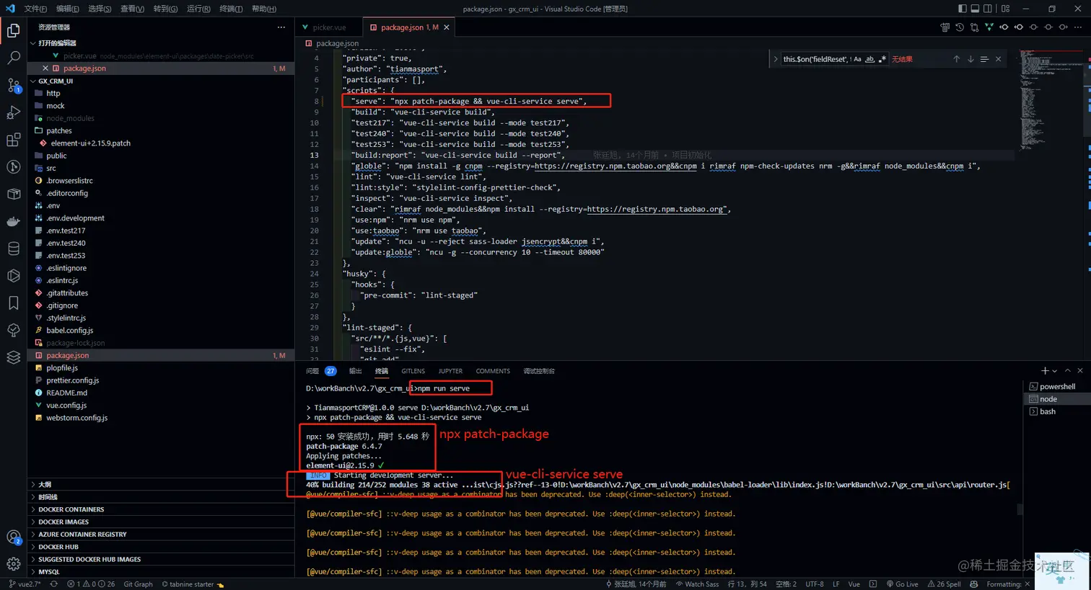Open the Docker whale view
This screenshot has height=590, width=1091.
point(13,221)
